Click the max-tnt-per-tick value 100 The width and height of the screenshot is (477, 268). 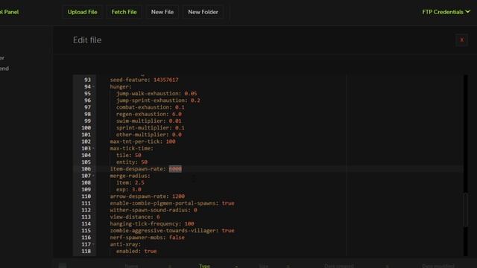tap(171, 141)
